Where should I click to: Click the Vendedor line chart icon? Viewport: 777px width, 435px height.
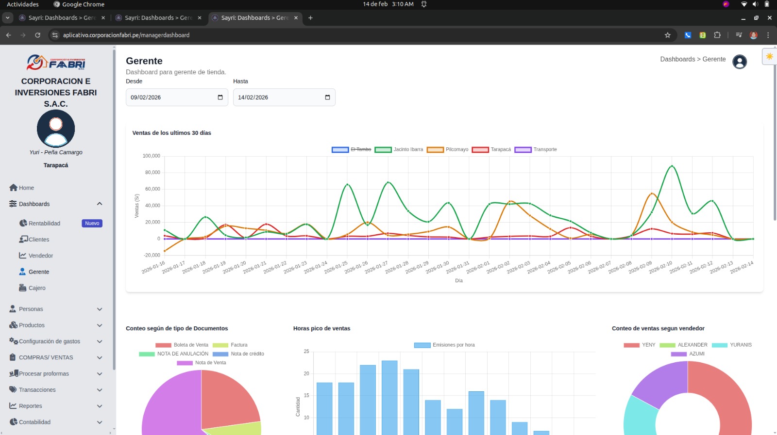point(23,256)
